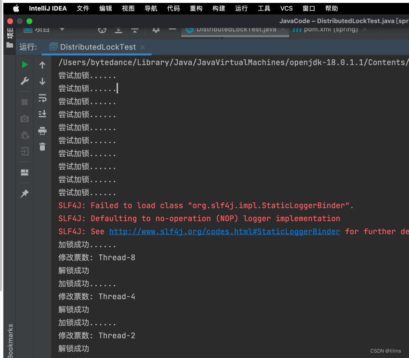Toggle soft-wrap in console output

[42, 98]
